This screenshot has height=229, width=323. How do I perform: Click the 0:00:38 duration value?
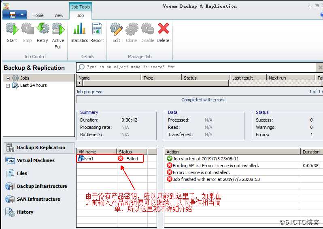click(310, 166)
